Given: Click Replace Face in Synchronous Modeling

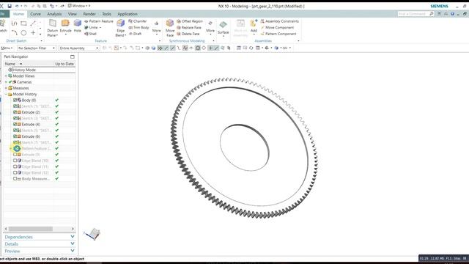Looking at the screenshot, I should pos(189,28).
